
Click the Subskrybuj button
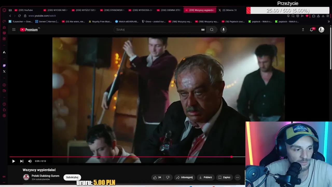72,177
